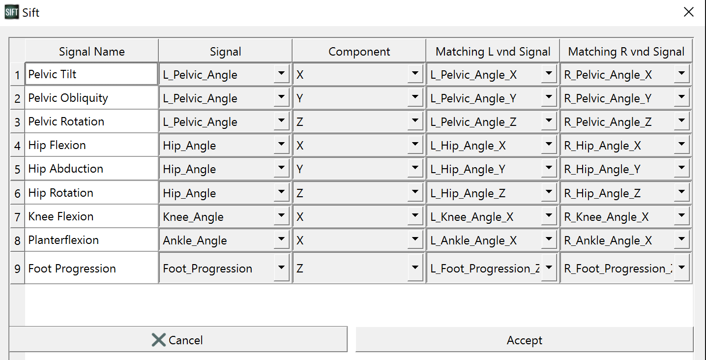Click the Matching R vnd Signal header

pos(626,51)
